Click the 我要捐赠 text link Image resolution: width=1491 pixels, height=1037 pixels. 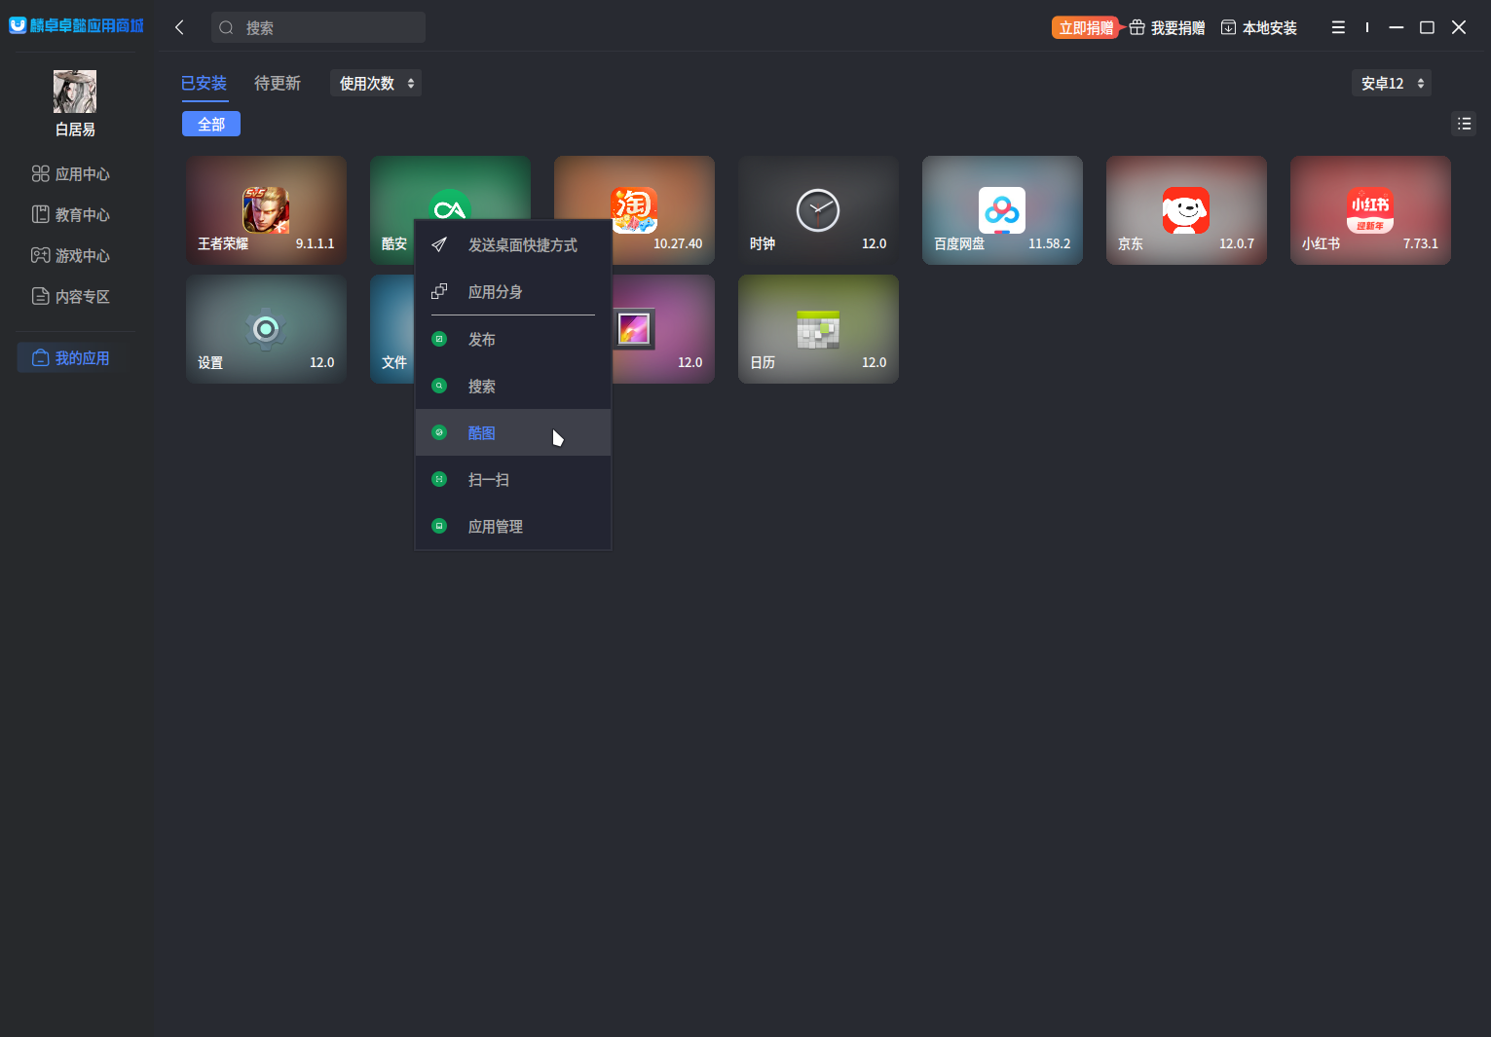coord(1178,28)
